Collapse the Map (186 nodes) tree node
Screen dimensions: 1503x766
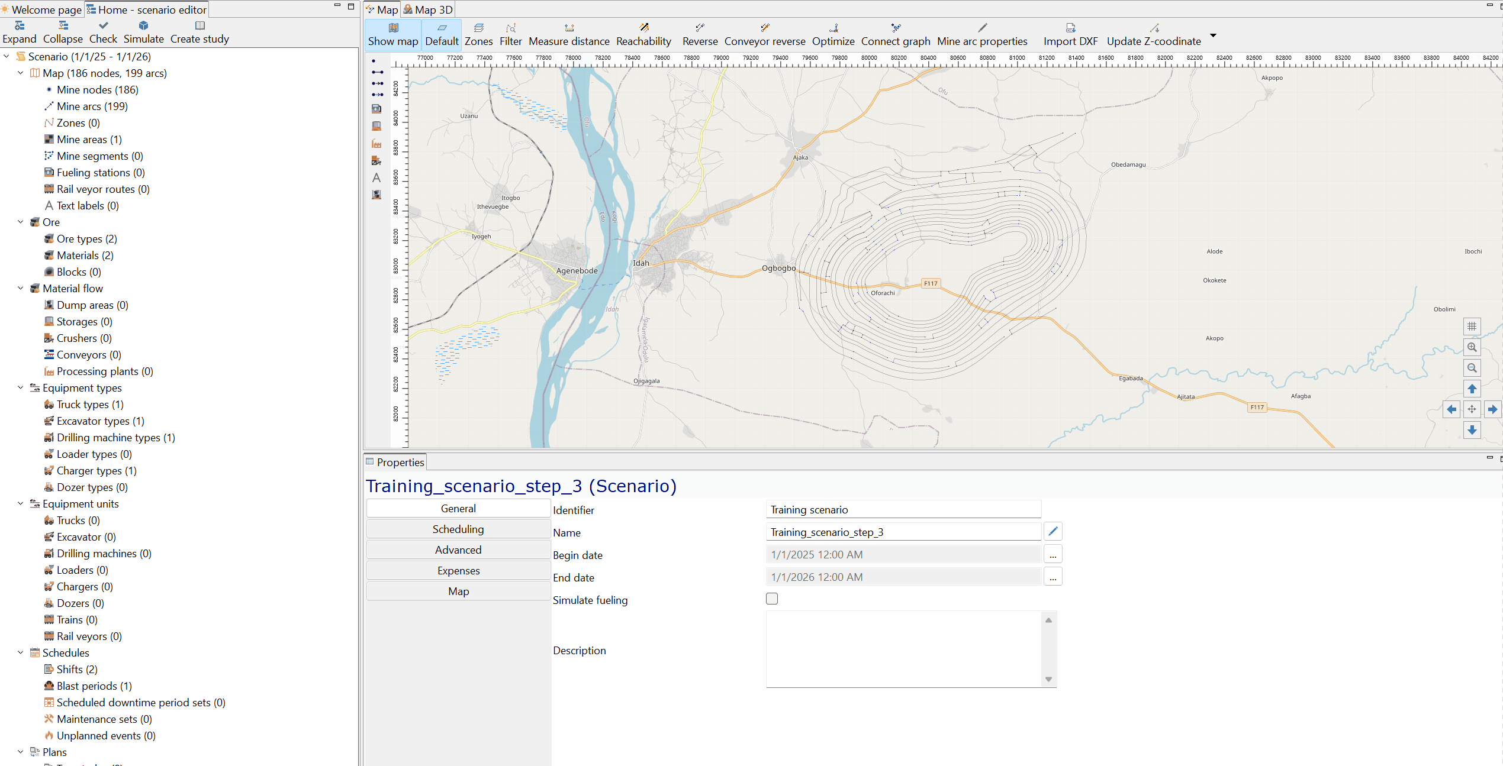(x=21, y=73)
